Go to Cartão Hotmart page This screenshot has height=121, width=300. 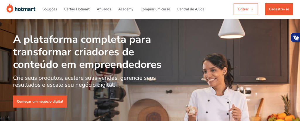pos(77,9)
